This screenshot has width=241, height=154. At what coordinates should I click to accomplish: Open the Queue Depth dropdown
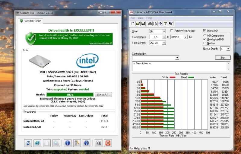pos(228,49)
